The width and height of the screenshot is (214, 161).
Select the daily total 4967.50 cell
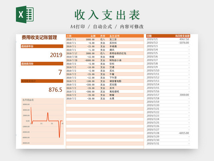coord(184,39)
